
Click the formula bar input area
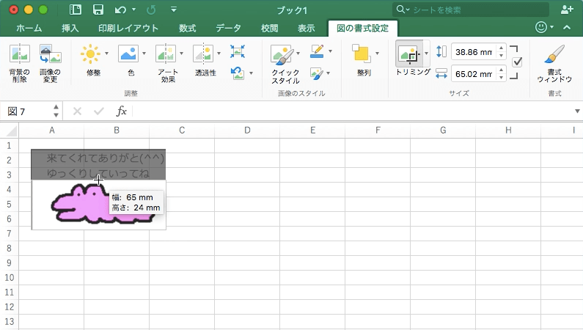(x=353, y=111)
